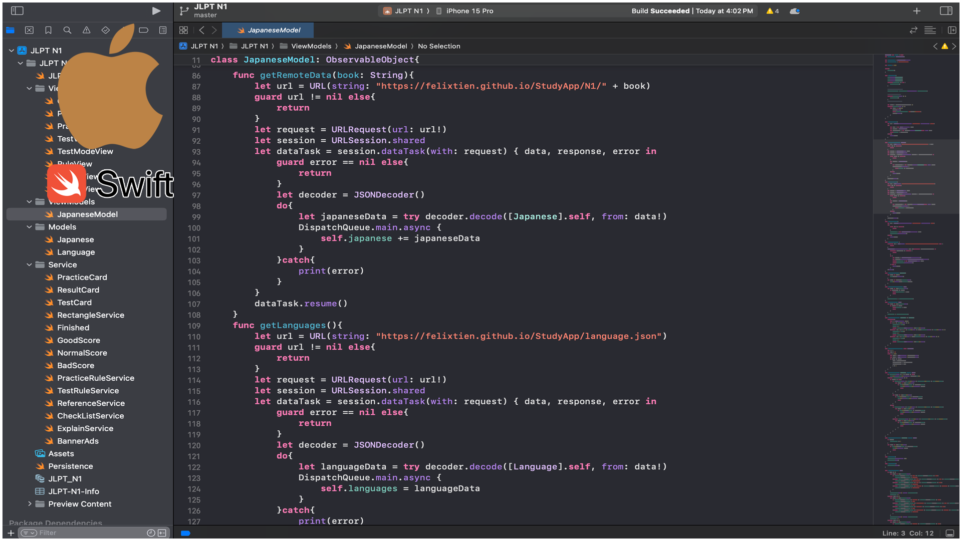The image size is (962, 541).
Task: Toggle the inspector panel
Action: (946, 11)
